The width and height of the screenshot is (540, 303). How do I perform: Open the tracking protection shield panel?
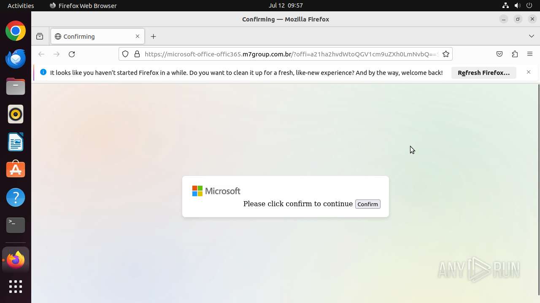pos(125,54)
